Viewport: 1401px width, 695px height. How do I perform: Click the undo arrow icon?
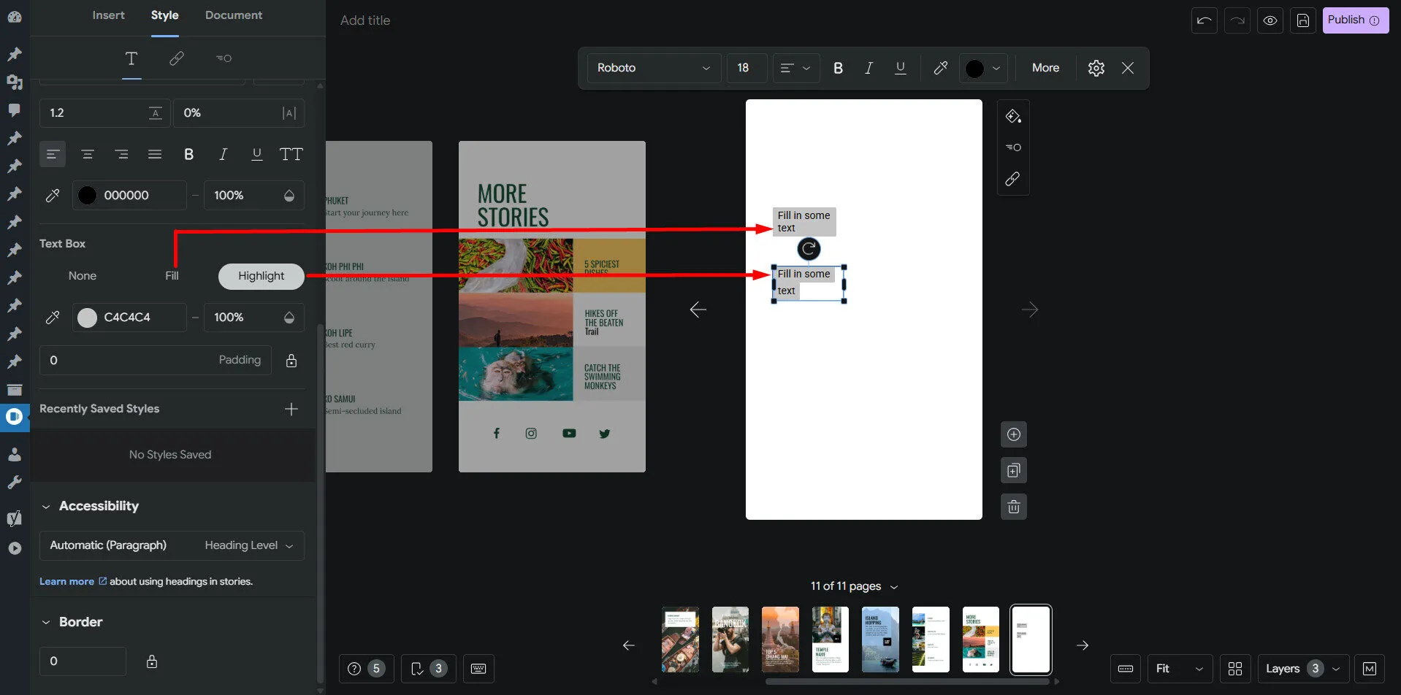click(x=1204, y=20)
